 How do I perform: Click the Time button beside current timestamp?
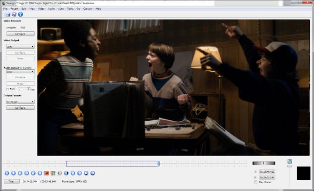tap(11, 181)
